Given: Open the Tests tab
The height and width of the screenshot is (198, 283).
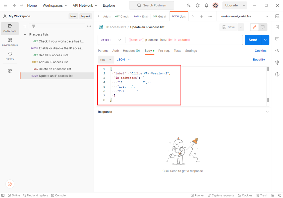Looking at the screenshot, I should [x=178, y=51].
